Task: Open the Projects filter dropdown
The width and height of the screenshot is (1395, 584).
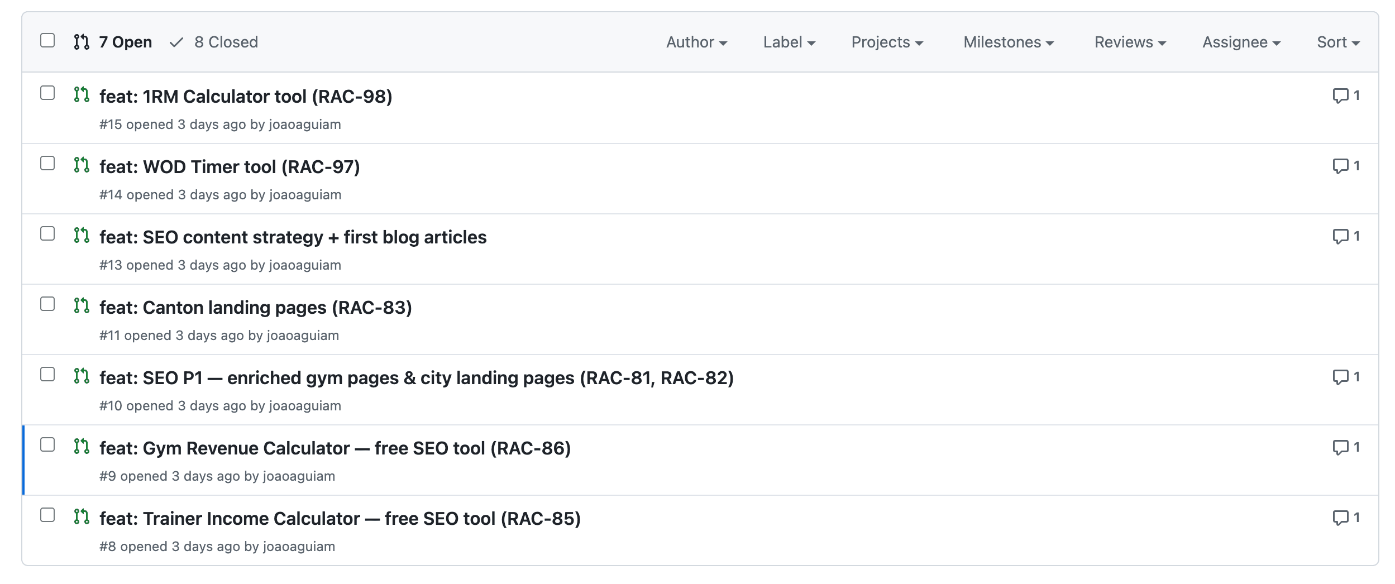Action: click(887, 42)
